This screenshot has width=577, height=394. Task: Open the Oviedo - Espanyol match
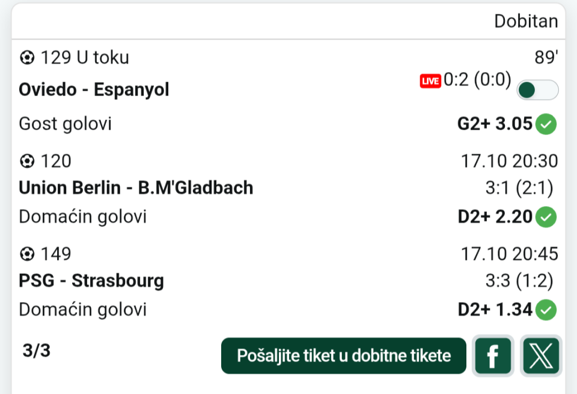click(x=94, y=89)
